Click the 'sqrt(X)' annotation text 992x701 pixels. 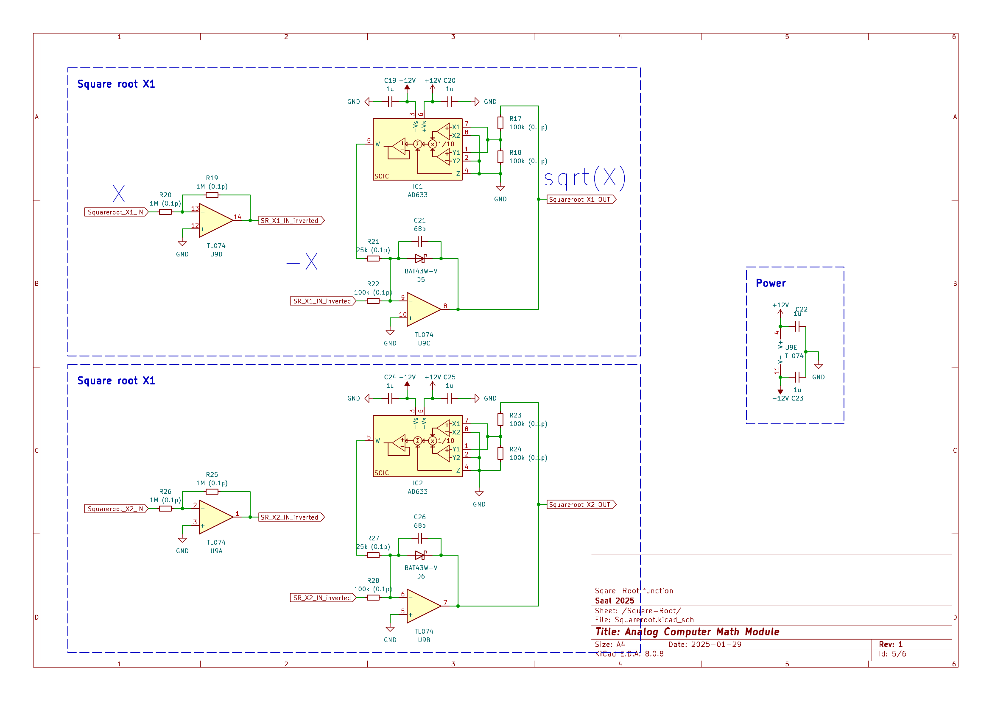tap(585, 178)
